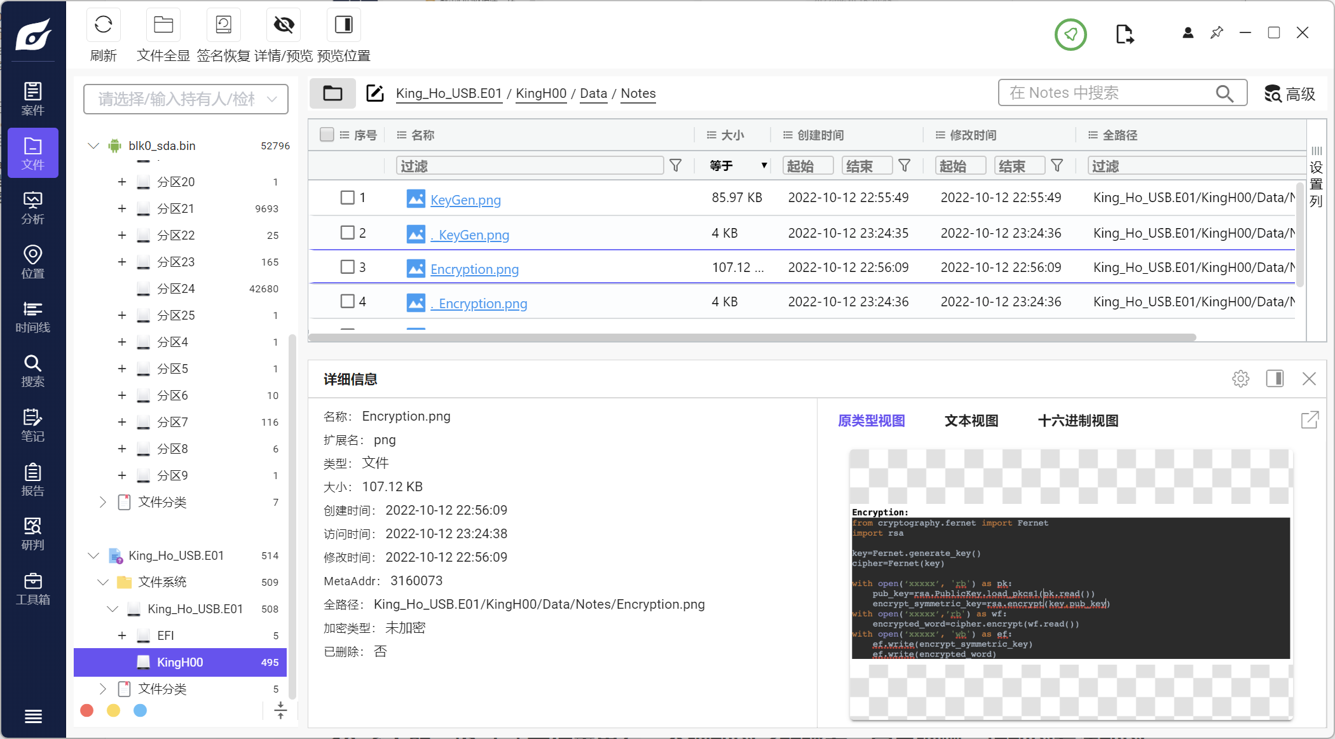Open the 笔记 notes sidebar section
The image size is (1335, 739).
[33, 425]
